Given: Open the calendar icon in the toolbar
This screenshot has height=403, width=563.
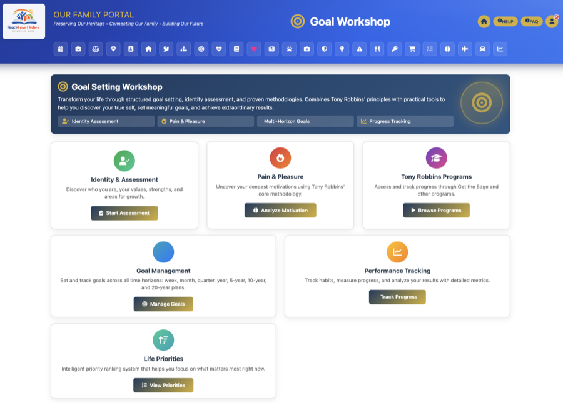Looking at the screenshot, I should click(x=60, y=49).
